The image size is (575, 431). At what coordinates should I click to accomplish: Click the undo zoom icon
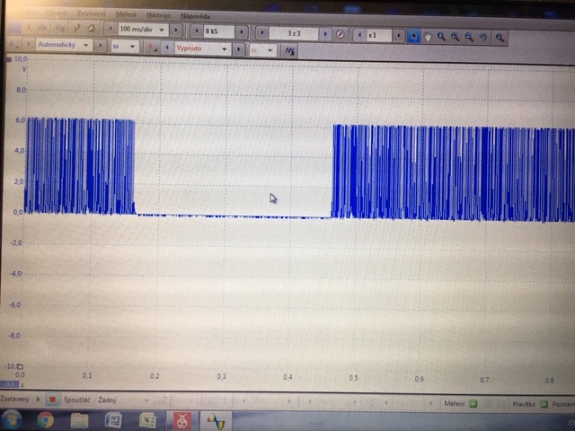coord(484,37)
